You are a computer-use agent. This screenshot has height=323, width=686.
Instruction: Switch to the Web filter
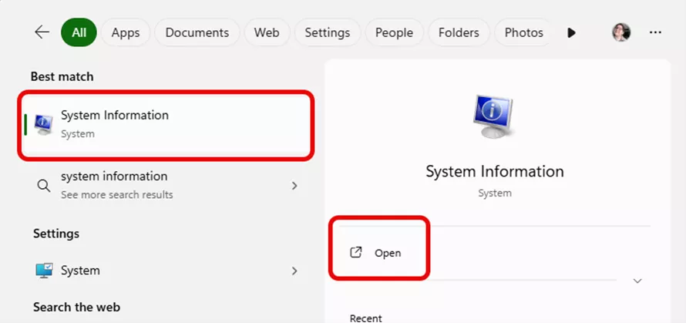[267, 32]
